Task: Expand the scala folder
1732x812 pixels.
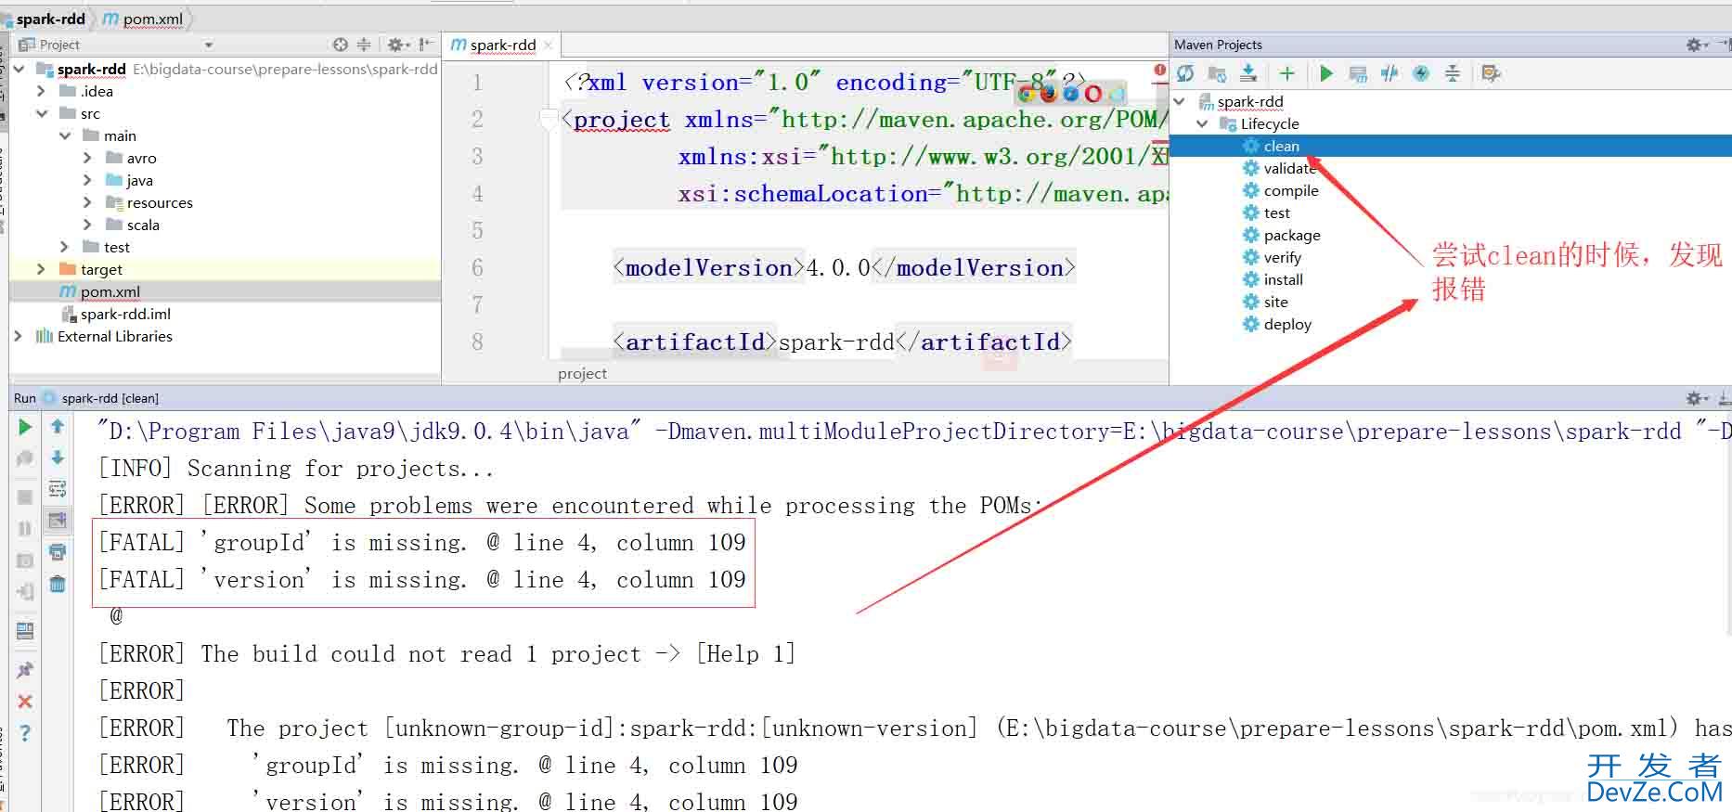Action: click(x=87, y=225)
